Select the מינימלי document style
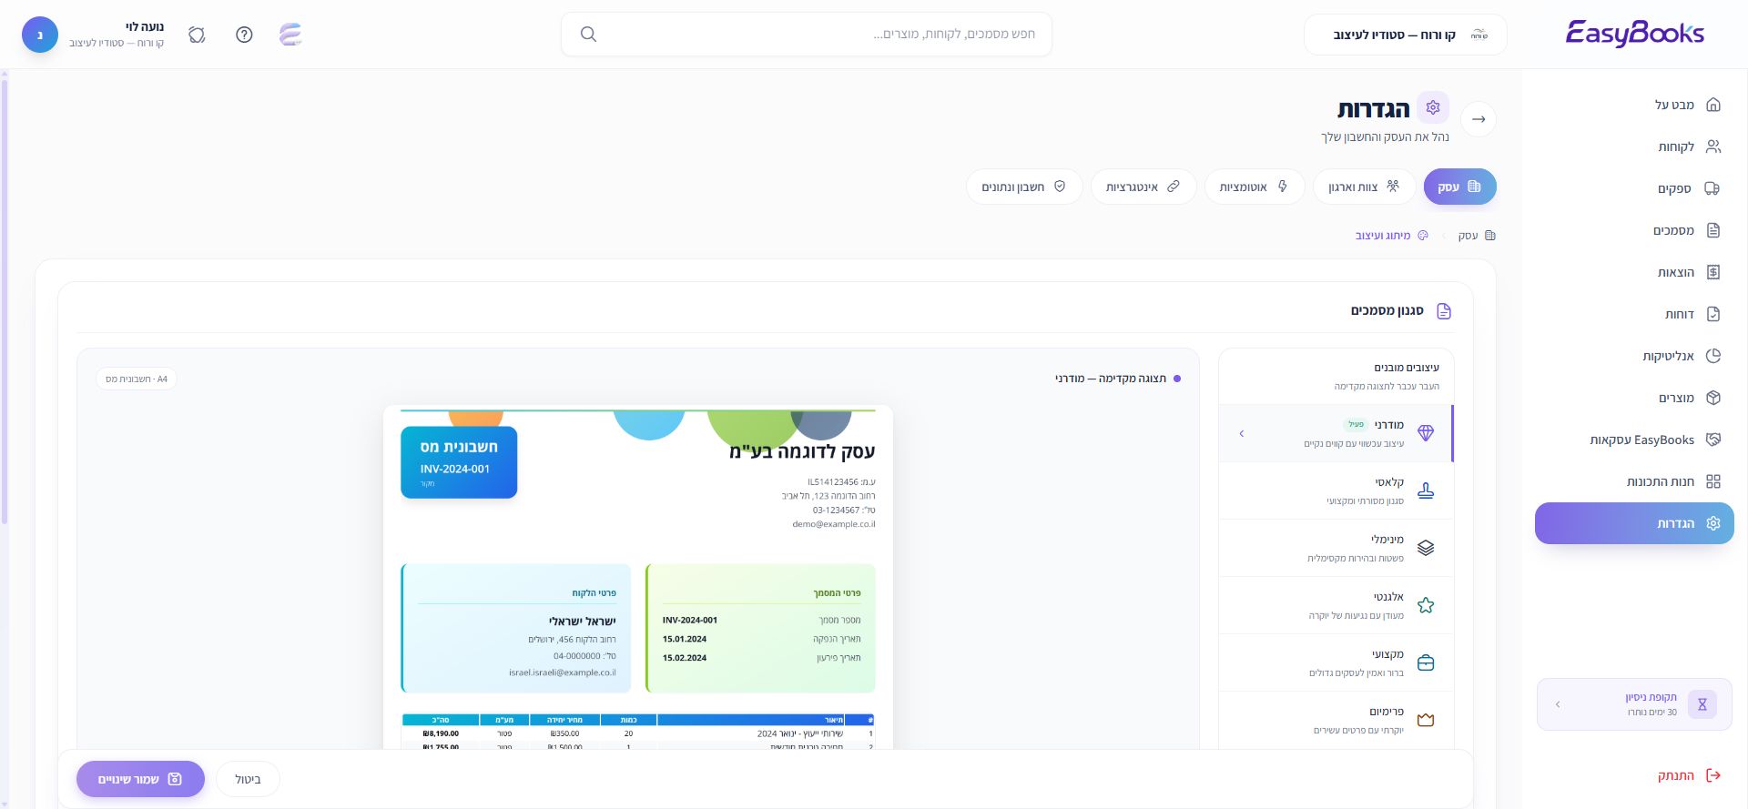This screenshot has width=1748, height=809. pos(1336,548)
